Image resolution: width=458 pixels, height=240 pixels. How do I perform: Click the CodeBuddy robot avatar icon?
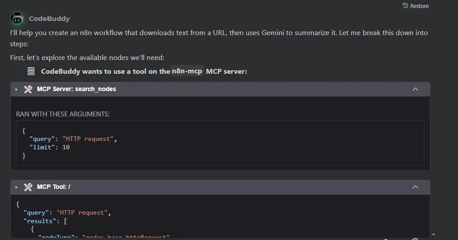coord(17,19)
